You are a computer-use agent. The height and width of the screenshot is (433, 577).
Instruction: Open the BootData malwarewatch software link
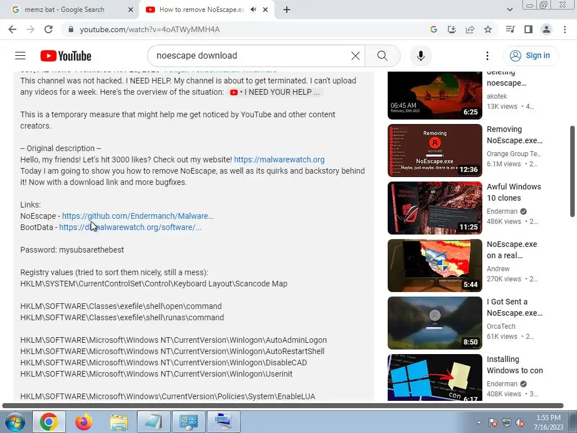click(x=130, y=228)
